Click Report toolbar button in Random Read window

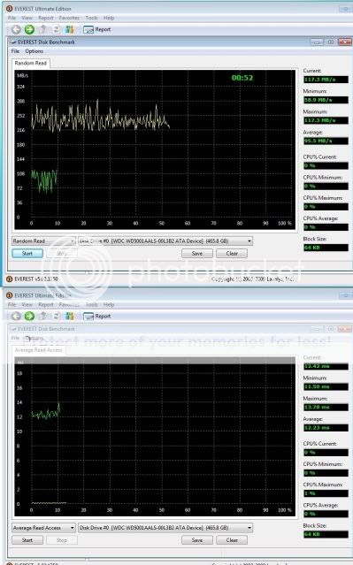tap(97, 29)
